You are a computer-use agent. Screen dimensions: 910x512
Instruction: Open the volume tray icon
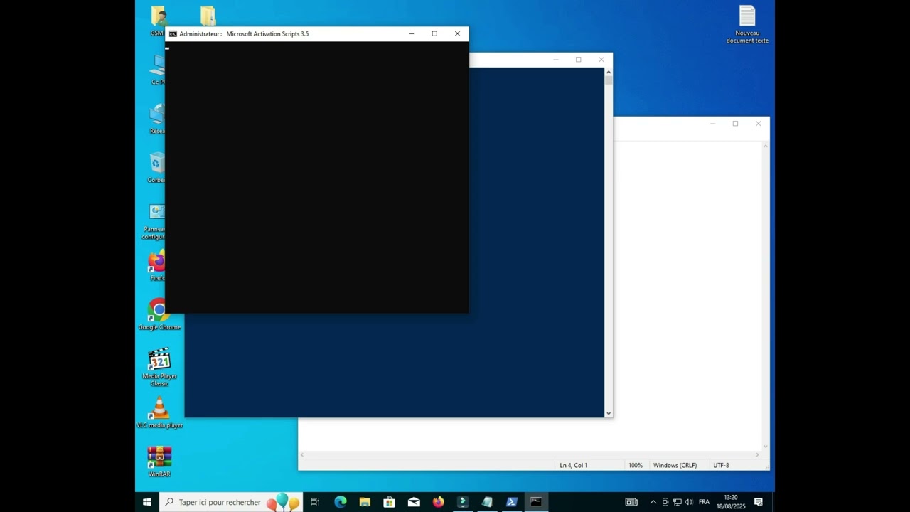point(688,502)
